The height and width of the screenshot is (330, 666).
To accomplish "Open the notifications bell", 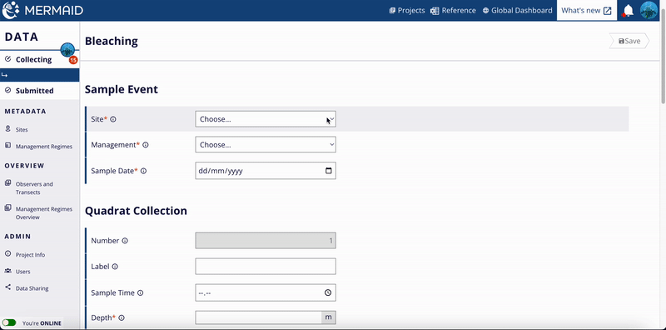I will point(629,11).
